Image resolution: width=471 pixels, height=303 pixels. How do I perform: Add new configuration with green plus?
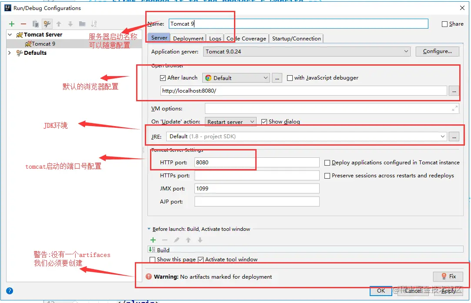click(12, 24)
